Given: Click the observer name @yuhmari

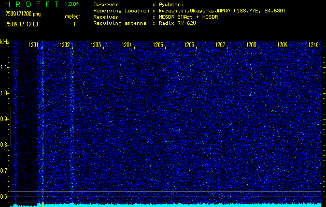Looking at the screenshot, I should 171,5.
